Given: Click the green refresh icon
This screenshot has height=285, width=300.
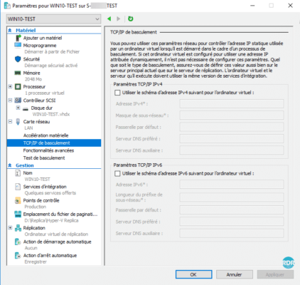Looking at the screenshot, I should click(x=130, y=19).
